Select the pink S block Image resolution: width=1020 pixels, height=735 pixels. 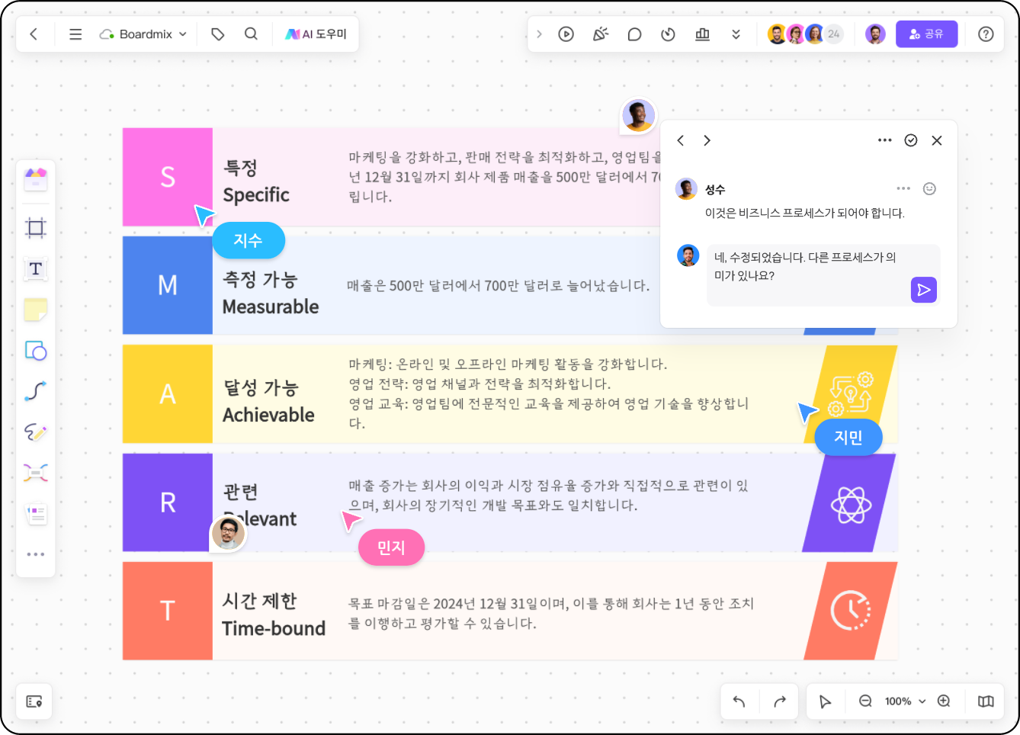click(x=168, y=177)
